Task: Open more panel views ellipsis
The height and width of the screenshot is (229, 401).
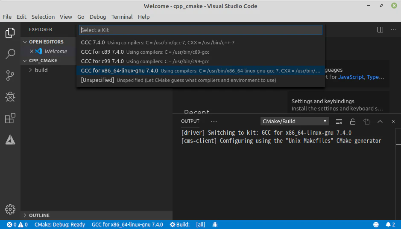Action: coord(214,122)
